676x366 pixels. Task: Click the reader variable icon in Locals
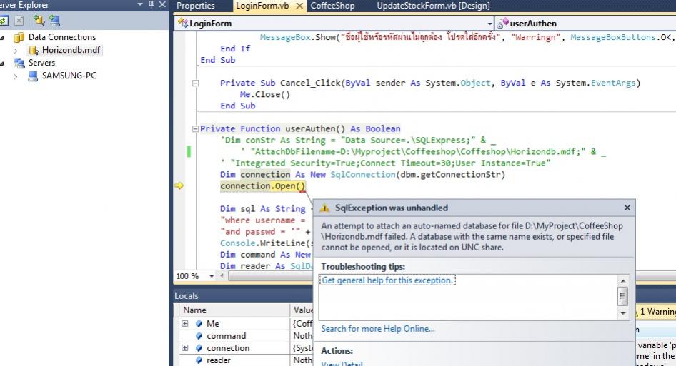click(x=199, y=360)
